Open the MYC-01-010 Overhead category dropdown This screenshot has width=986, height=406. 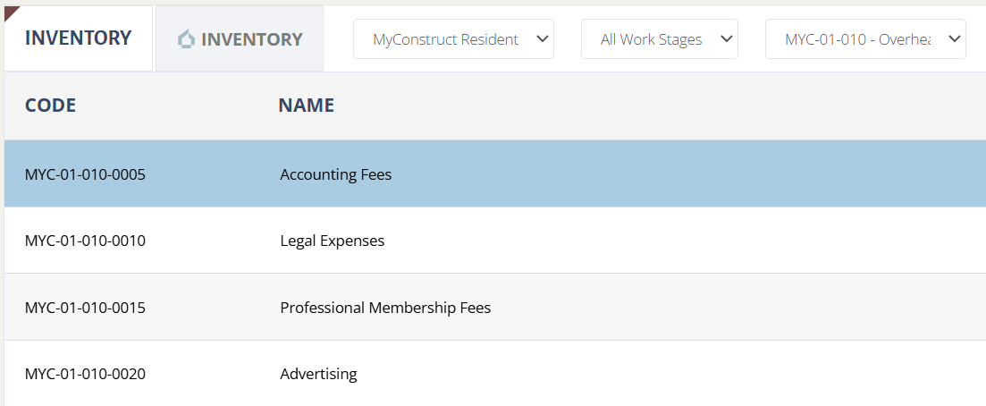coord(864,39)
